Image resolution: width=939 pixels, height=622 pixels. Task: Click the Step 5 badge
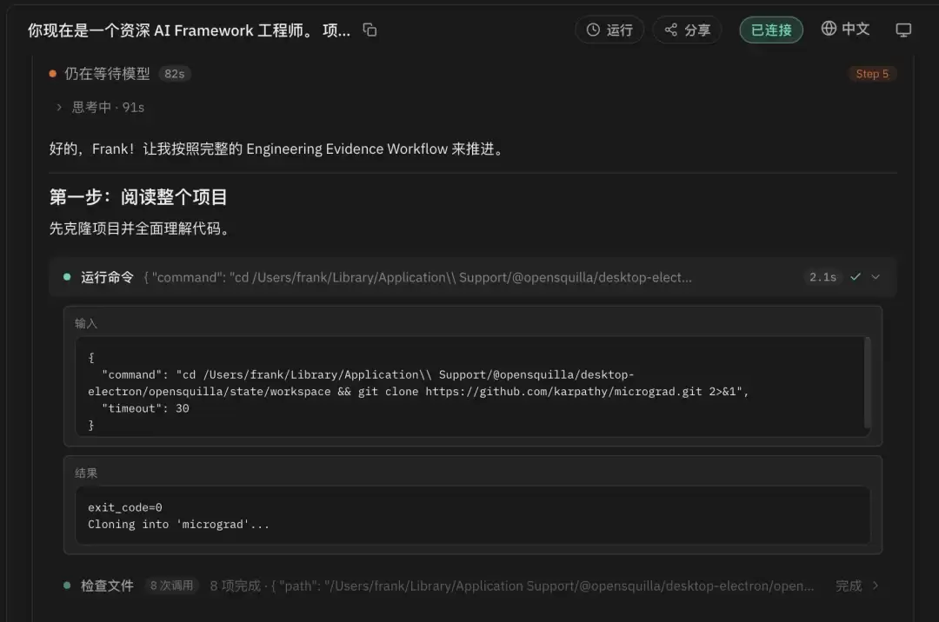(x=872, y=74)
